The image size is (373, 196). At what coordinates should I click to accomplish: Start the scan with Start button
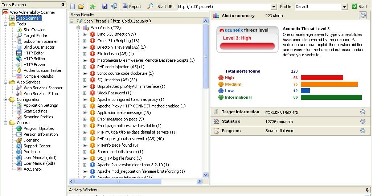[360, 7]
